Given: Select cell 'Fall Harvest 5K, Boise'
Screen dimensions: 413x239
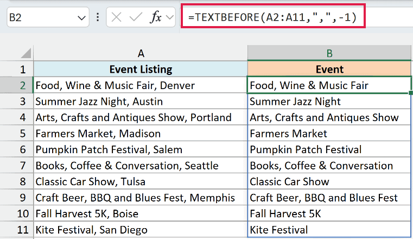Looking at the screenshot, I should 141,213.
